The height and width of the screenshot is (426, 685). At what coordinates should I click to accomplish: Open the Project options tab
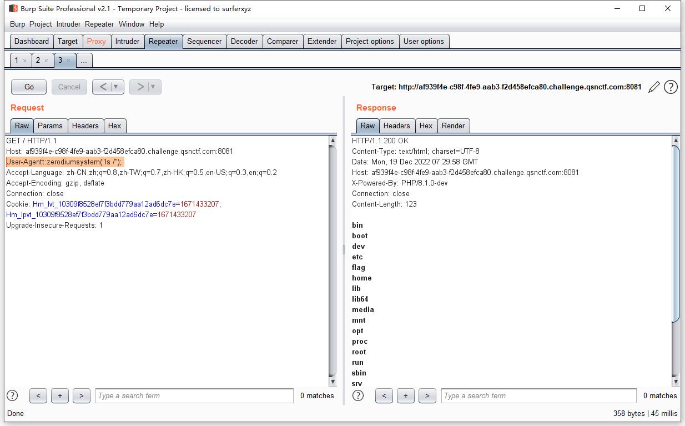pyautogui.click(x=370, y=41)
